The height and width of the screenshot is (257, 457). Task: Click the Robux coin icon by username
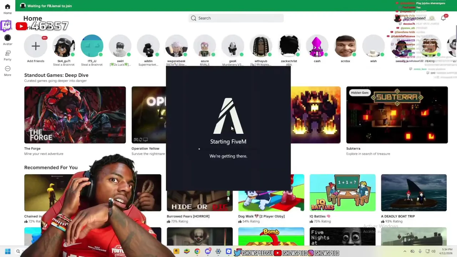(x=432, y=18)
